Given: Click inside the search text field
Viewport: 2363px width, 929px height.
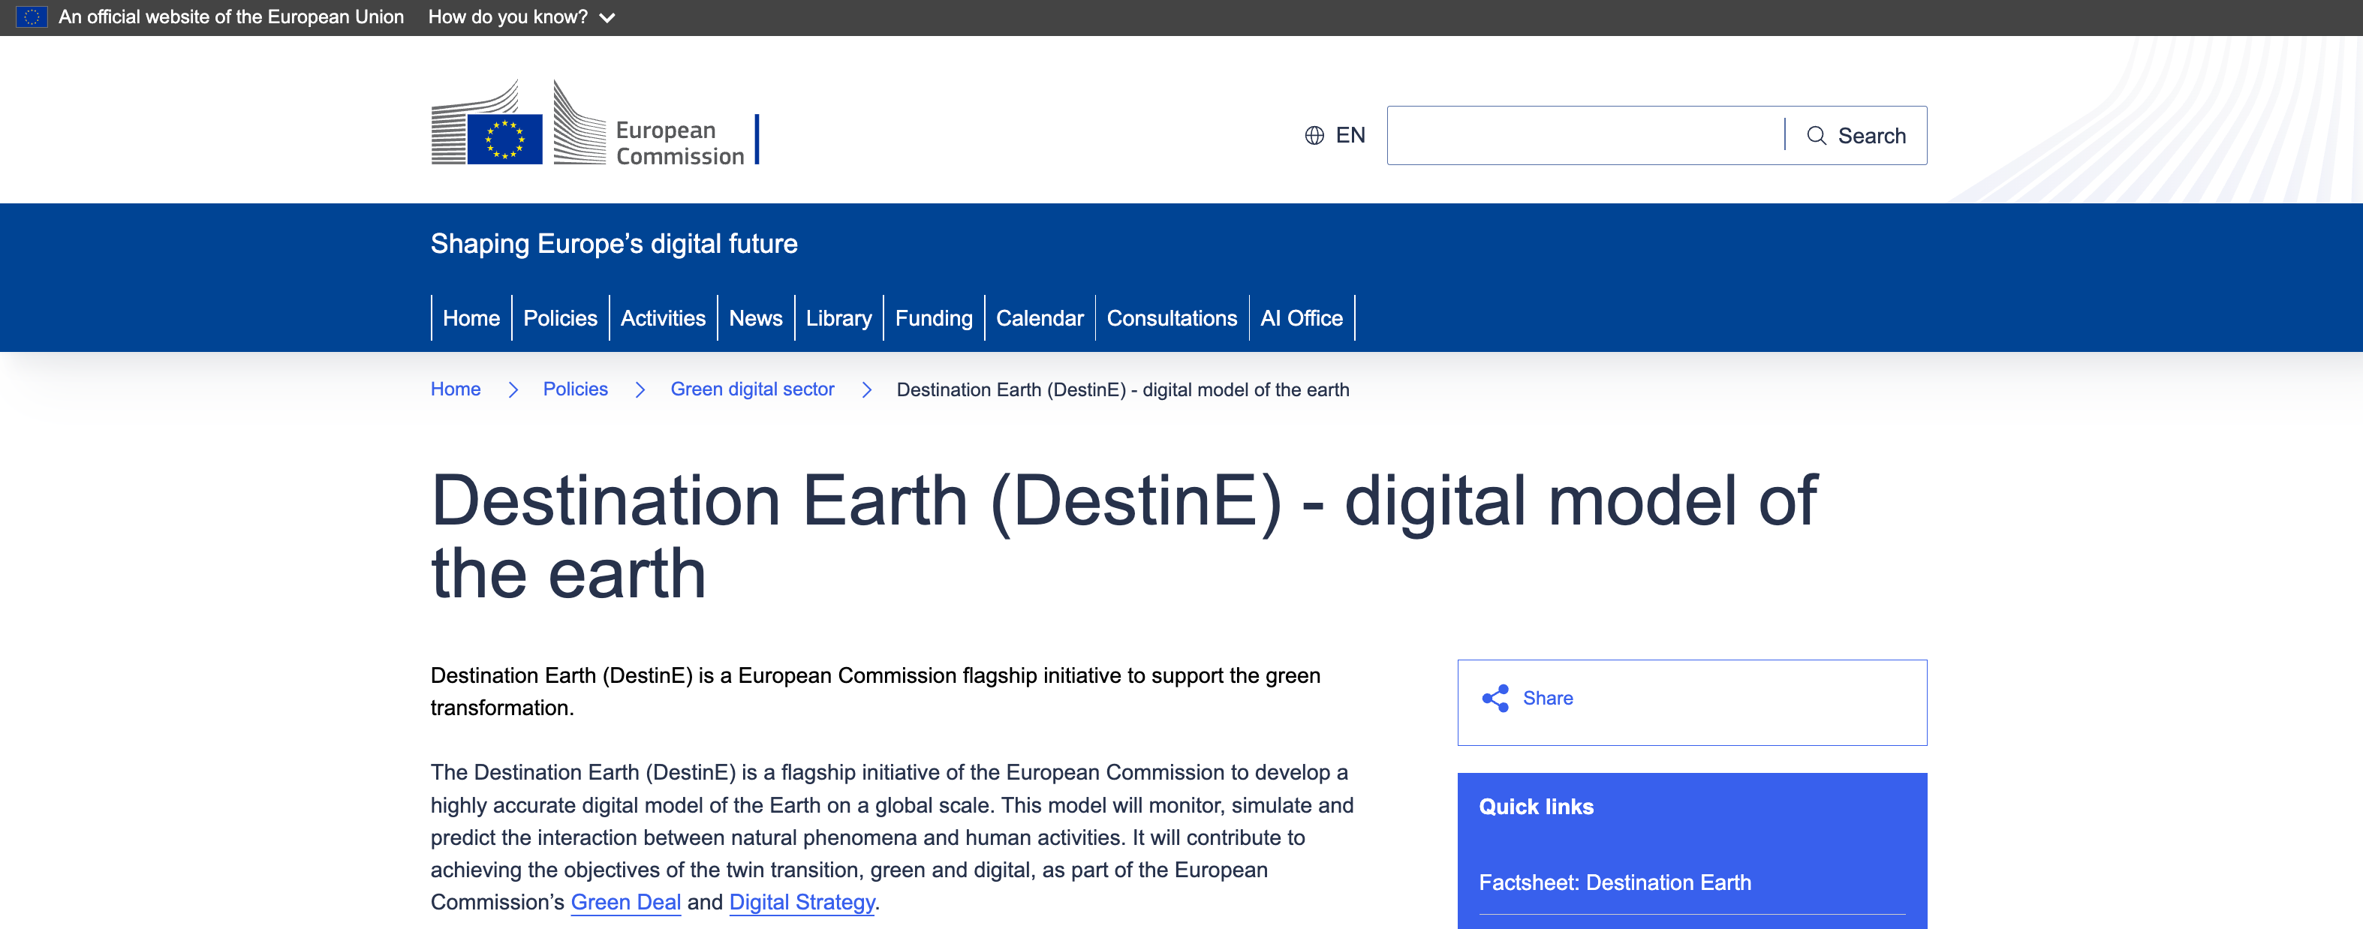Looking at the screenshot, I should click(x=1585, y=136).
